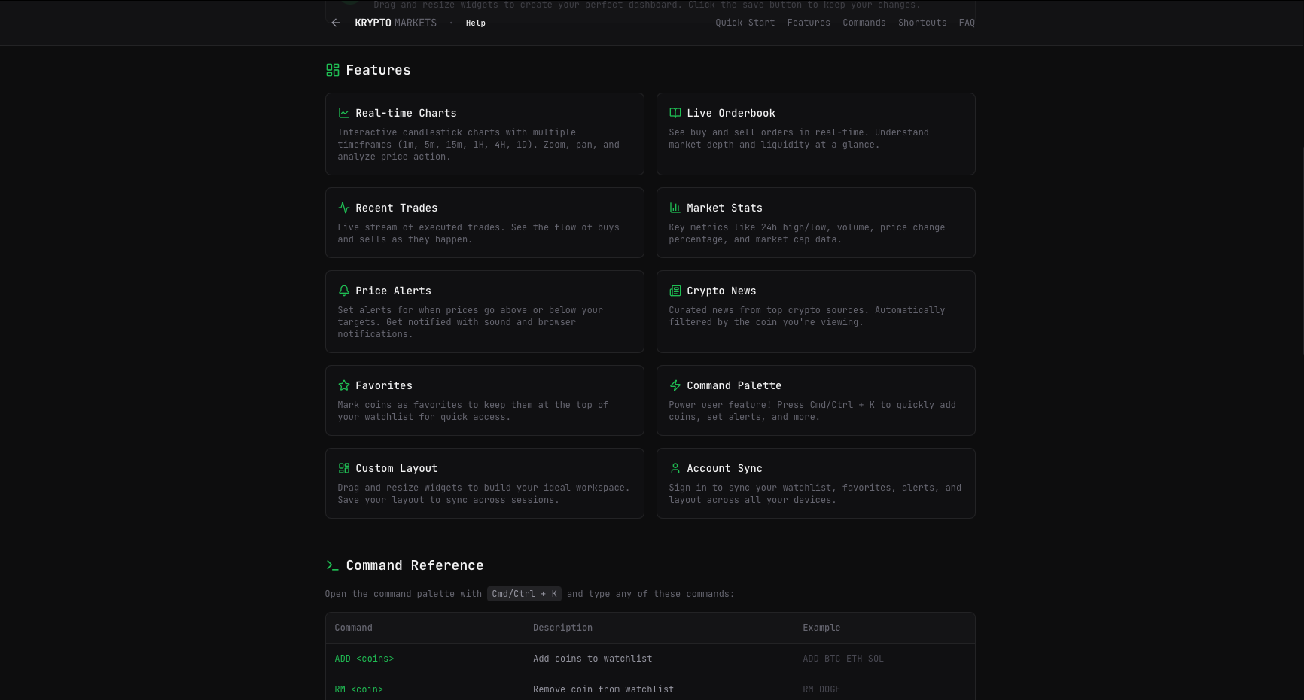Screen dimensions: 1304x700
Task: Click the Cmd/Ctrl + K keyboard badge
Action: [524, 594]
